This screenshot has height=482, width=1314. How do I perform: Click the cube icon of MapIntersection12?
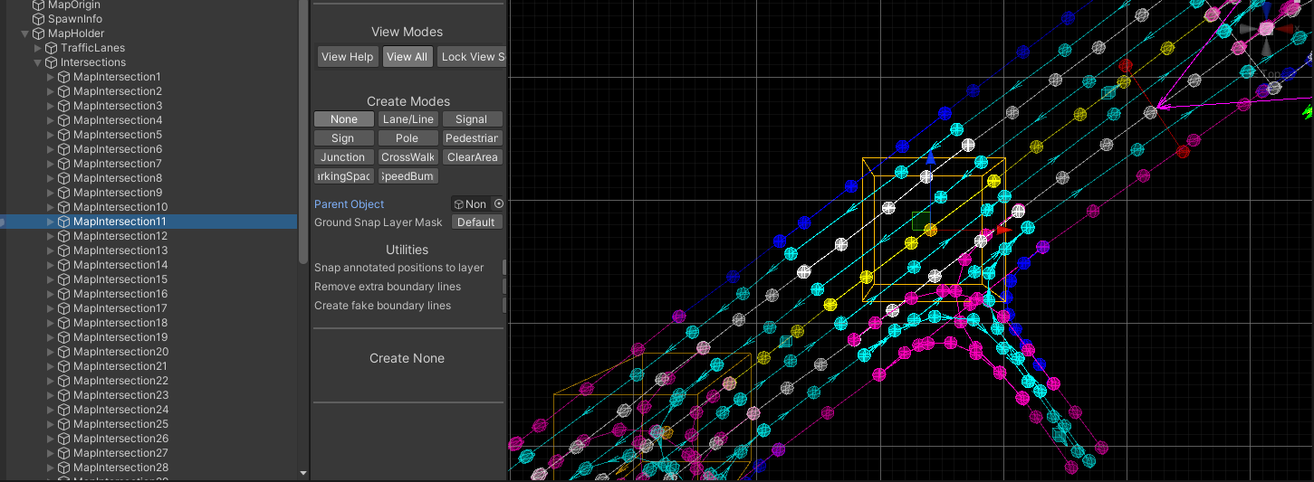[x=64, y=236]
